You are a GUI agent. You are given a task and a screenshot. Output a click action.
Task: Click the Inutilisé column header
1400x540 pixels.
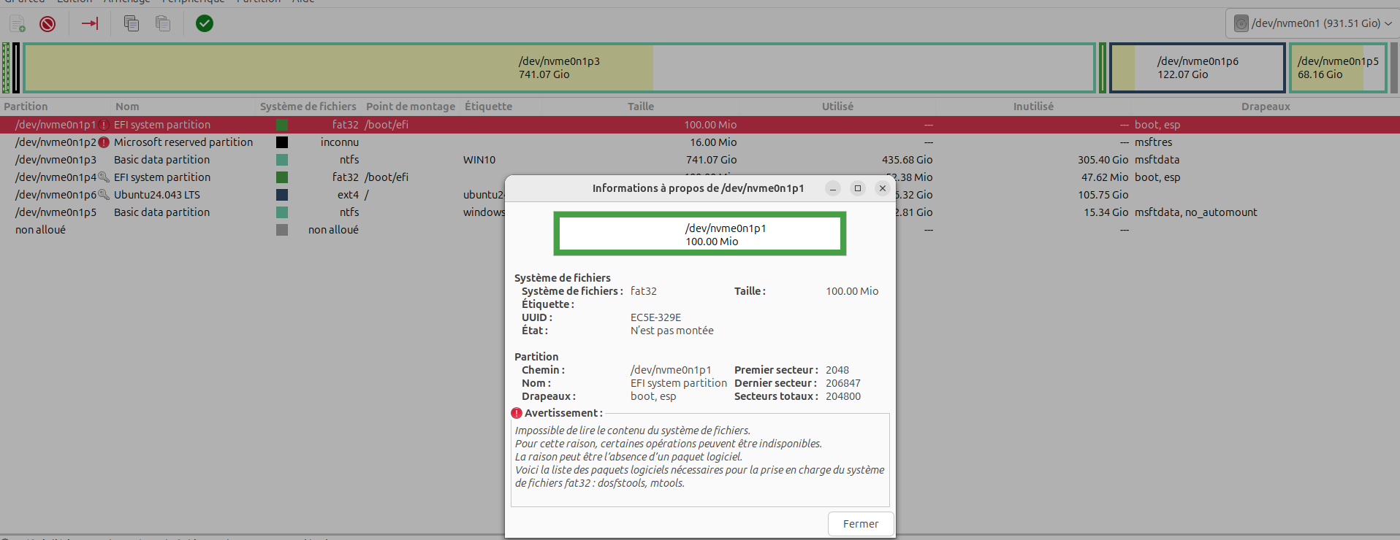[1033, 107]
